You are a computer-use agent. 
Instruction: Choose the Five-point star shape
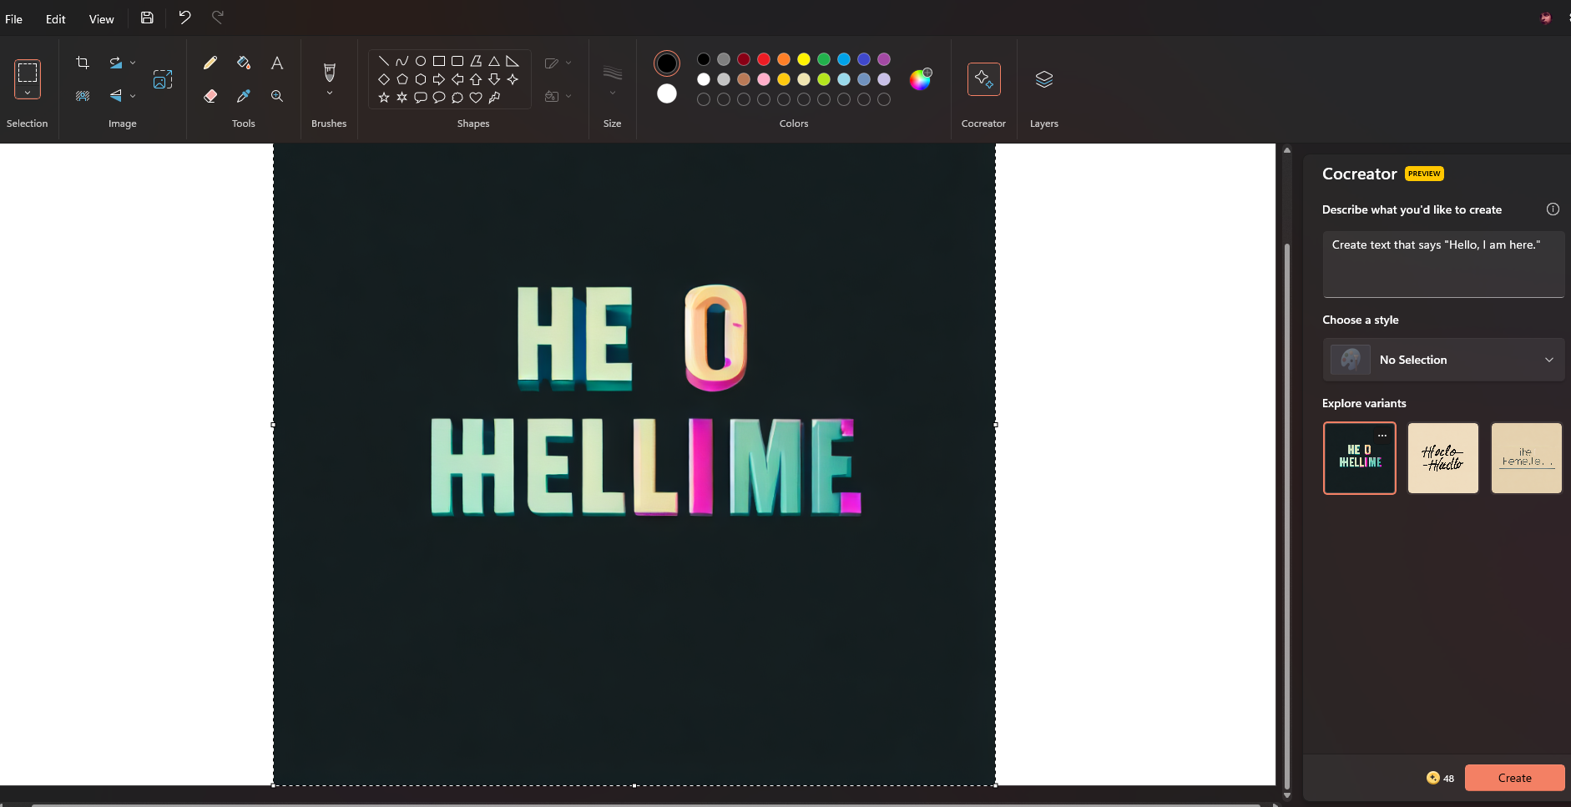[x=384, y=98]
